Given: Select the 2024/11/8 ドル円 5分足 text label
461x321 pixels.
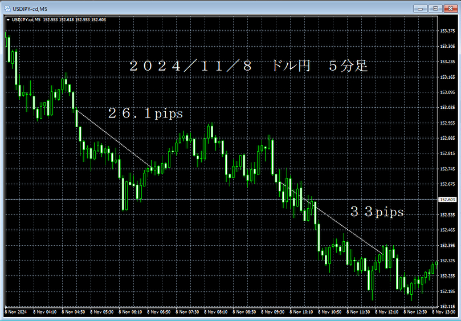Looking at the screenshot, I should (248, 66).
